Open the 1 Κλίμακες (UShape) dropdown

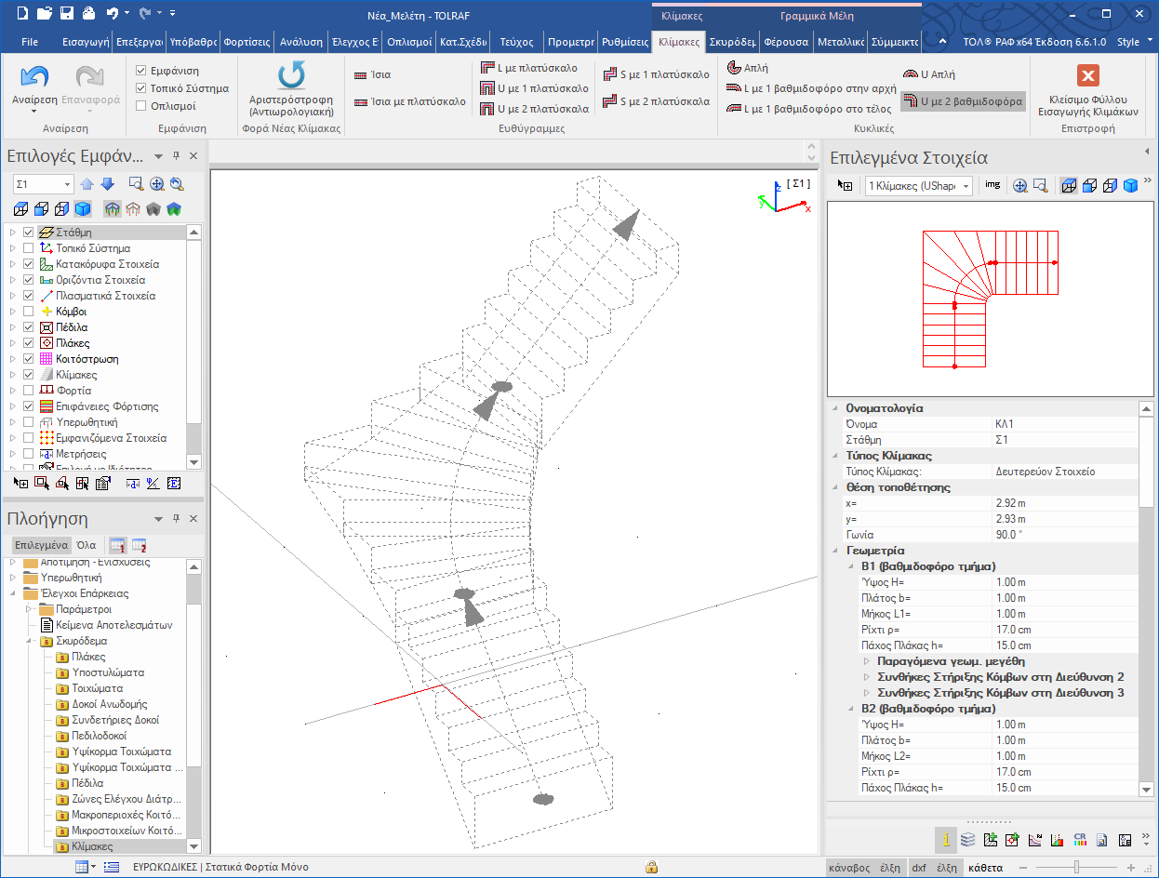click(x=966, y=187)
